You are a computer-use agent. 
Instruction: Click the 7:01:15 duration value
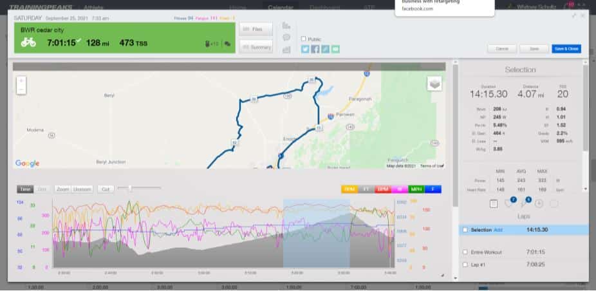[x=61, y=42]
